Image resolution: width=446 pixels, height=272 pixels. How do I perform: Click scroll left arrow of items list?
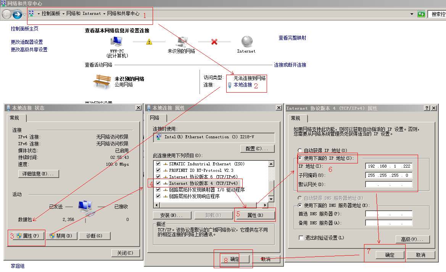click(157, 205)
